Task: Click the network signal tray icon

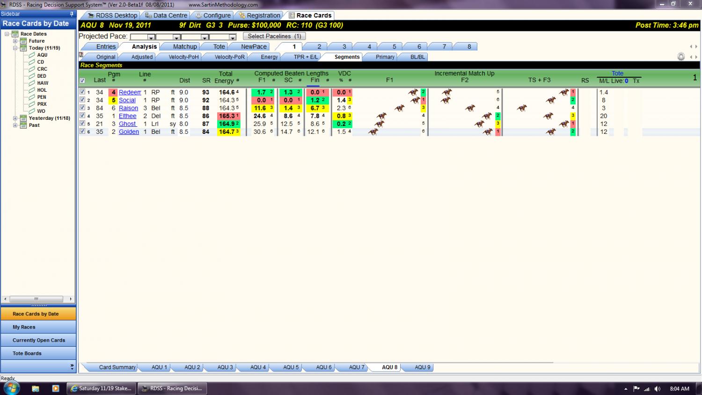Action: (647, 388)
